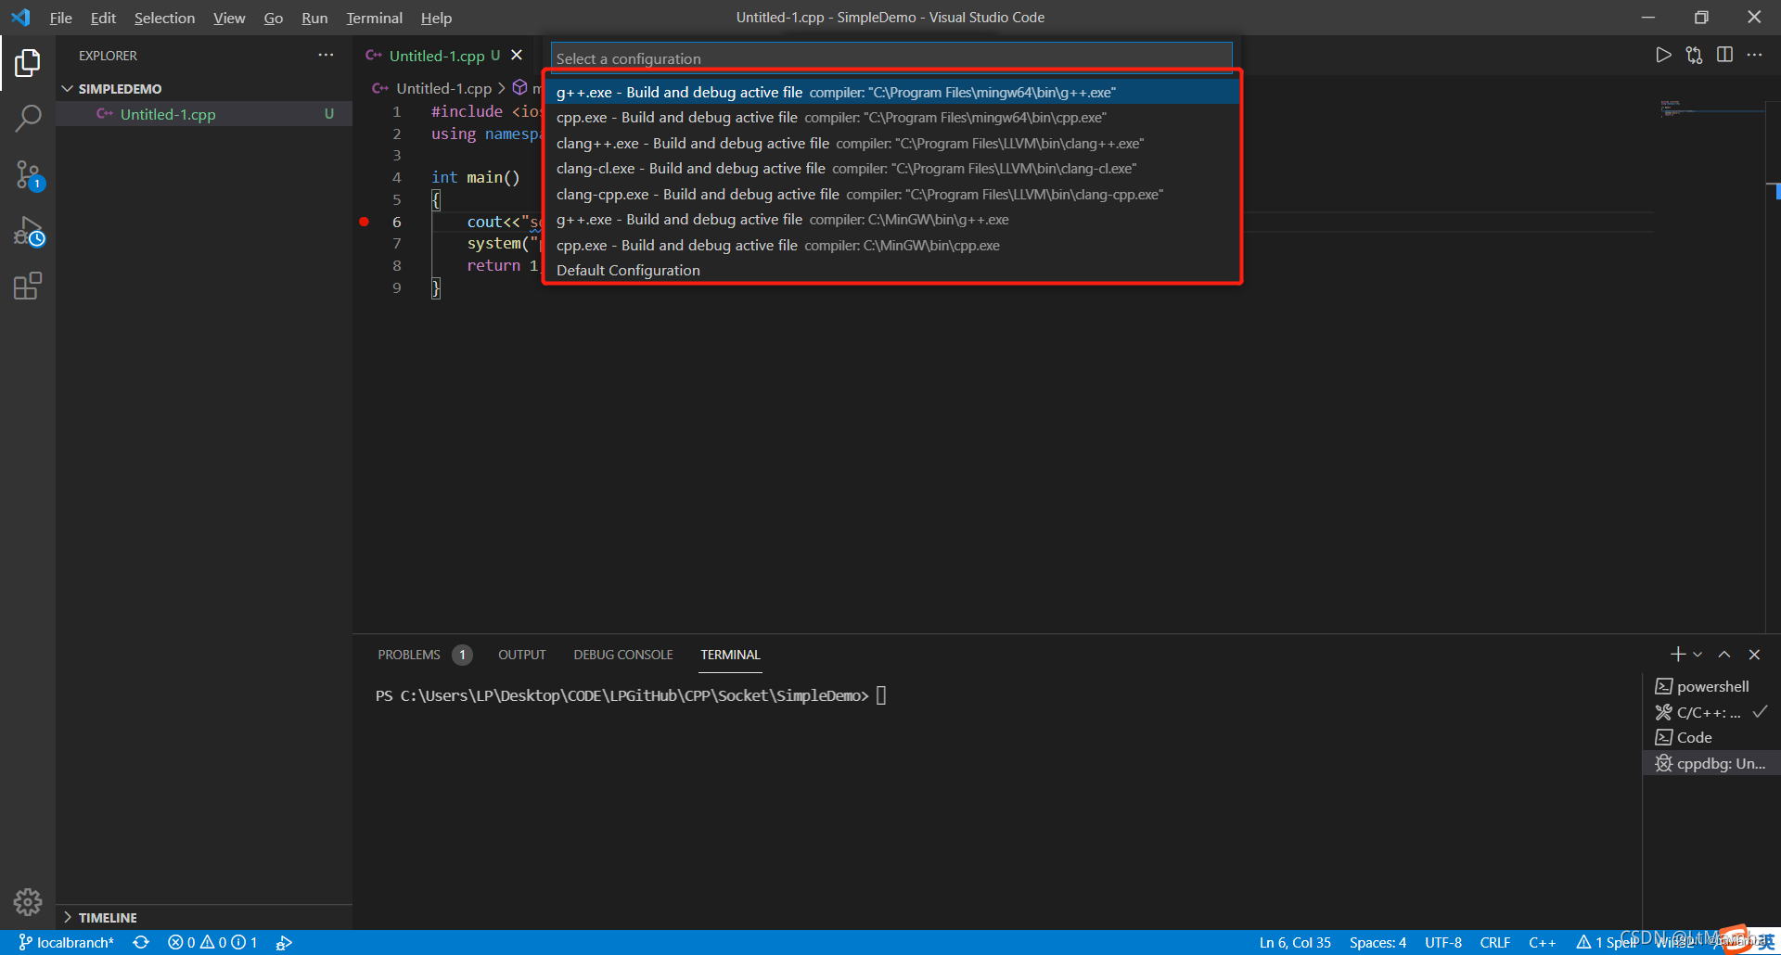Image resolution: width=1781 pixels, height=955 pixels.
Task: Switch to the PROBLEMS tab
Action: 409,655
